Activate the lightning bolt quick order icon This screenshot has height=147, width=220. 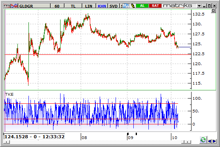133,6
